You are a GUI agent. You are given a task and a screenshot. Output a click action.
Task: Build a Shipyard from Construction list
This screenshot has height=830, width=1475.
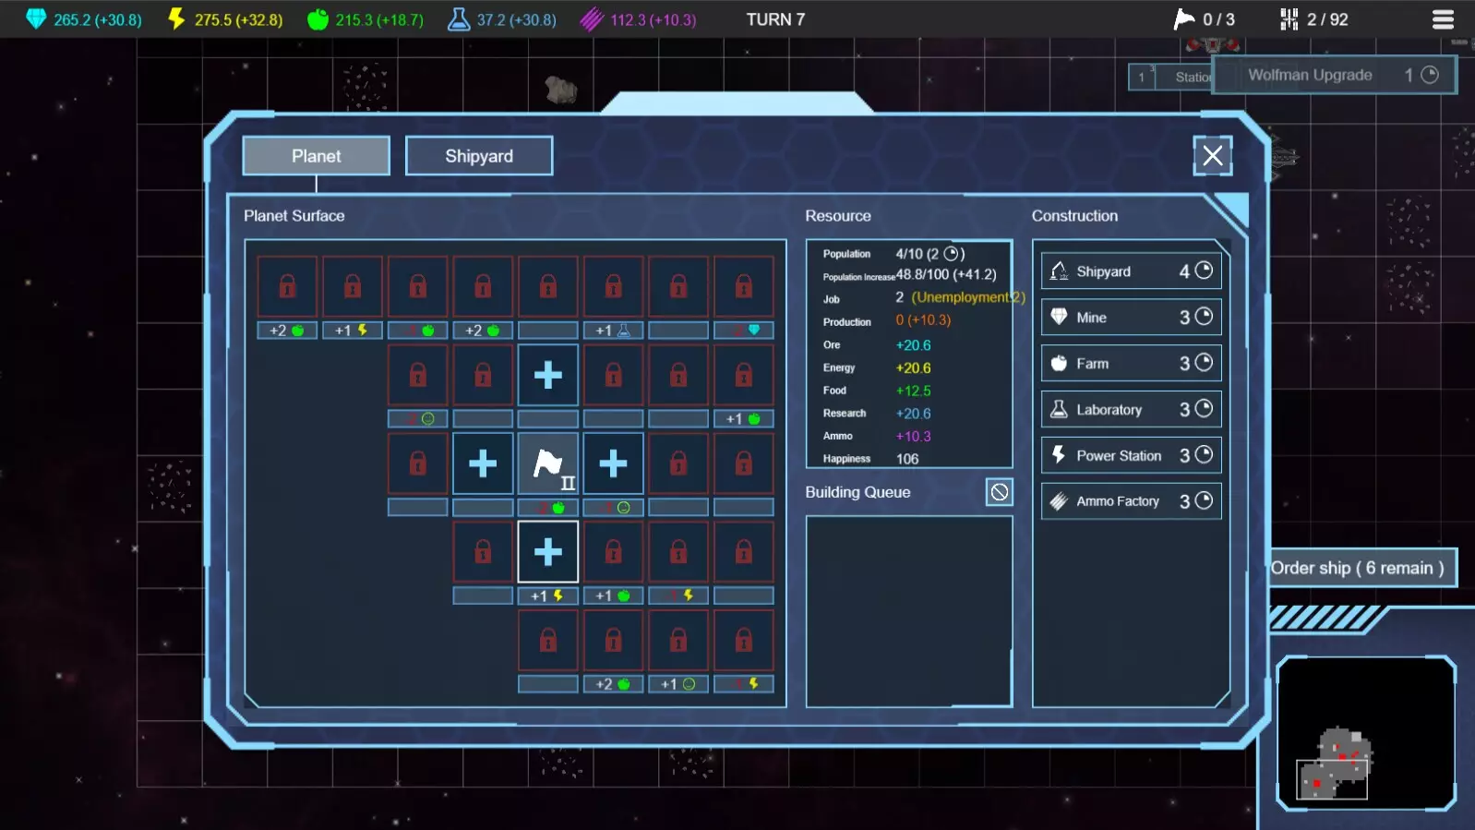(1132, 271)
